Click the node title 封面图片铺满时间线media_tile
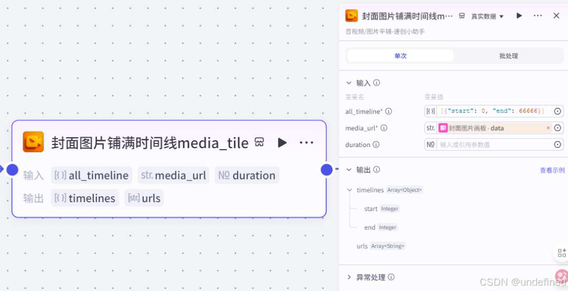The height and width of the screenshot is (291, 568). point(150,142)
